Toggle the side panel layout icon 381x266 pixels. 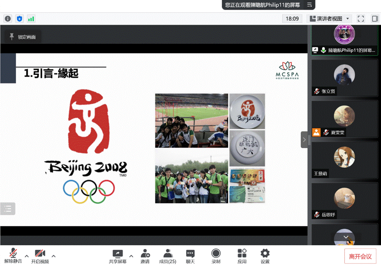click(x=375, y=19)
